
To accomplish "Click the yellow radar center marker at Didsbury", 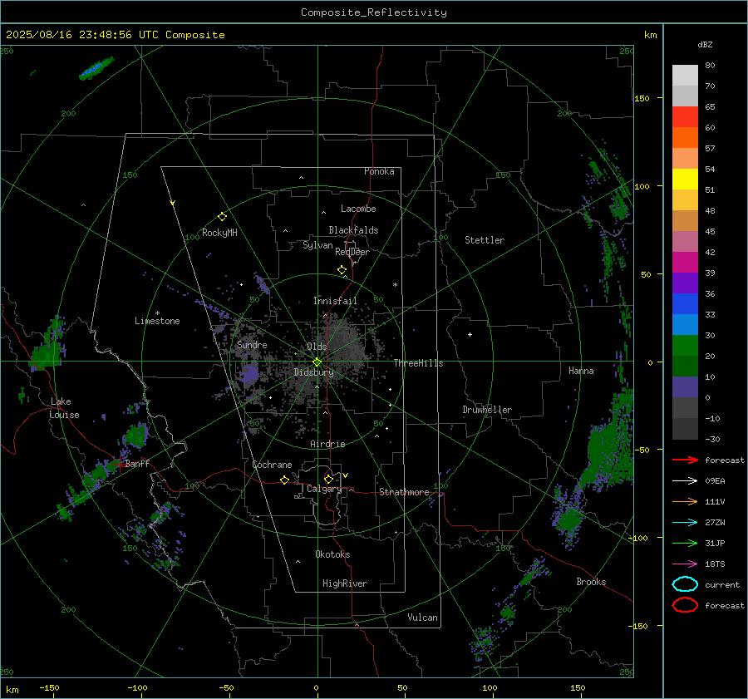I will pos(317,362).
